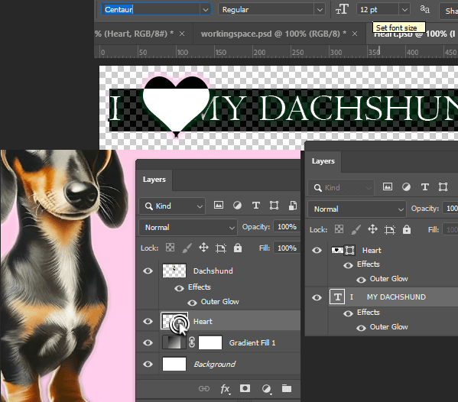Open the 12 pt font size dropdown
The image size is (458, 402).
tap(404, 10)
